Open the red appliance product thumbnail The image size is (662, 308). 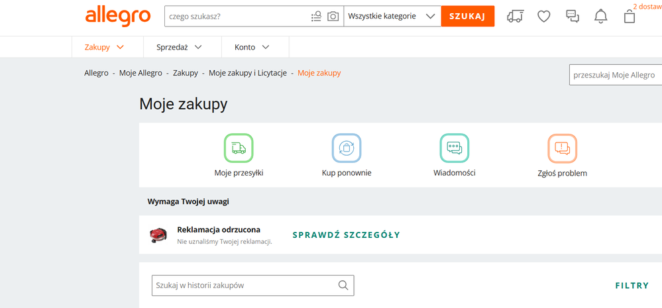click(159, 234)
